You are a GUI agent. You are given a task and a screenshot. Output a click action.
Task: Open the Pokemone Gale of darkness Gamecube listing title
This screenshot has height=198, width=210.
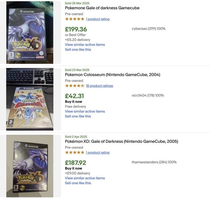102,8
